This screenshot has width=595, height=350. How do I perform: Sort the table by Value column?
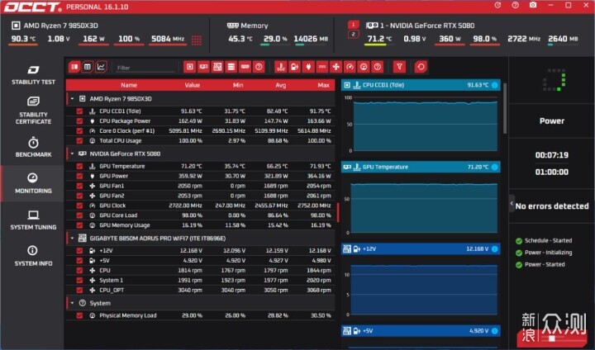click(192, 85)
